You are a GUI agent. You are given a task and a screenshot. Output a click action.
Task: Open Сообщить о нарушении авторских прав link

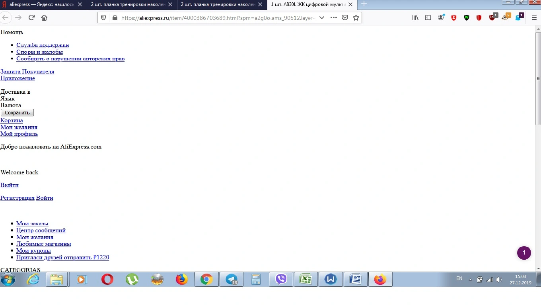click(70, 58)
